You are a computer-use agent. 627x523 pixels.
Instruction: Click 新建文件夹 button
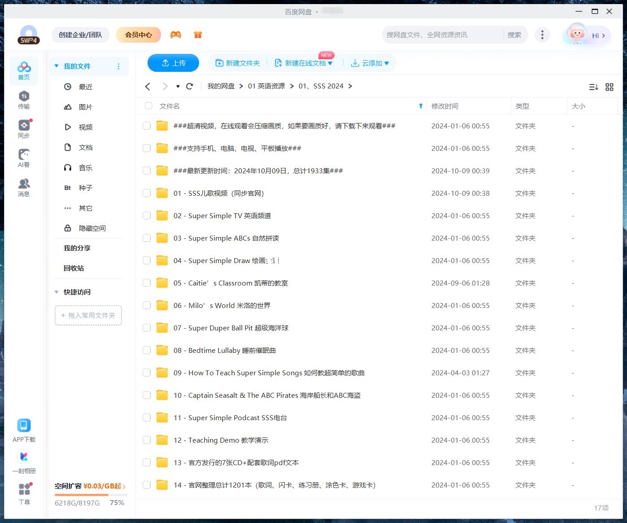[238, 63]
